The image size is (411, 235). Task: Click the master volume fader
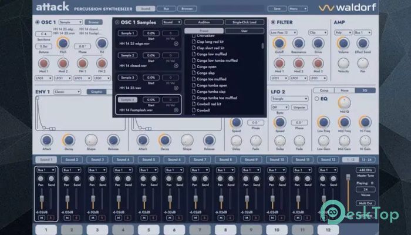click(x=348, y=177)
